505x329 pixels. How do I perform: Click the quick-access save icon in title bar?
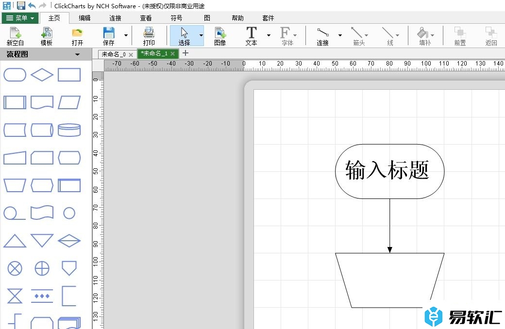(21, 5)
